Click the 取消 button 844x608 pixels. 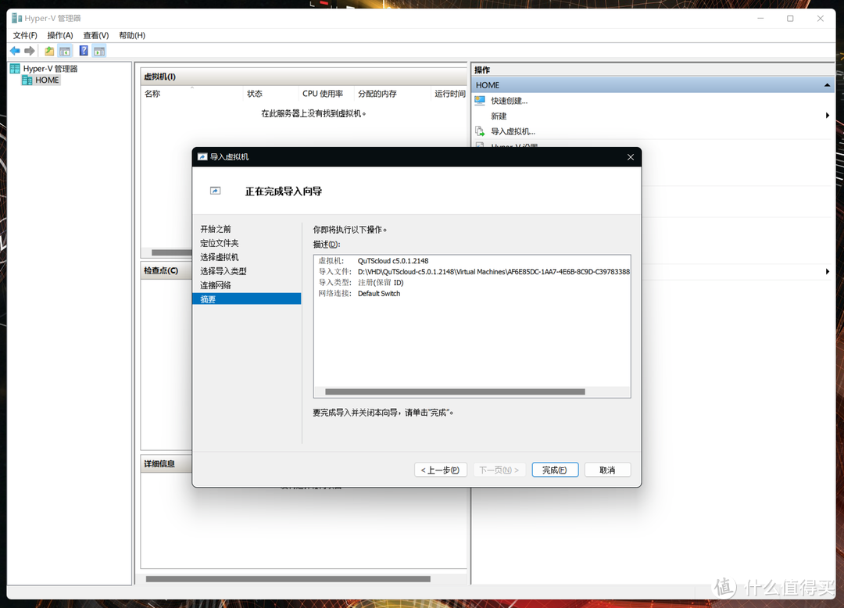[607, 470]
